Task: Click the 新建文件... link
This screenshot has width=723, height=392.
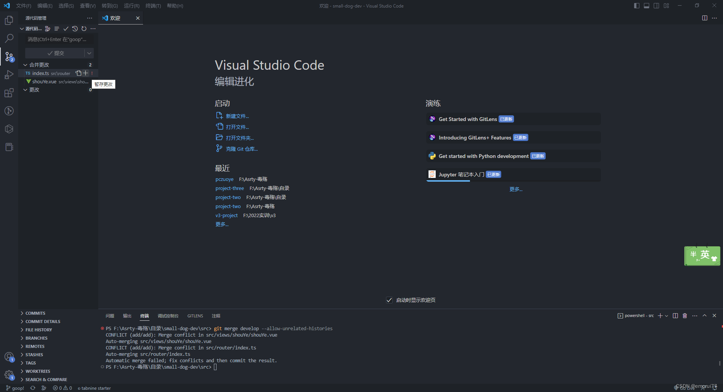Action: point(237,116)
